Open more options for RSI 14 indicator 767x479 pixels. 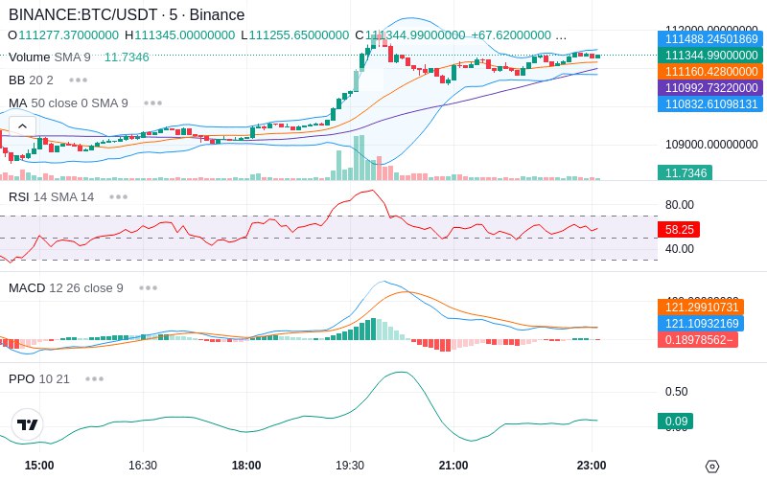(x=119, y=197)
